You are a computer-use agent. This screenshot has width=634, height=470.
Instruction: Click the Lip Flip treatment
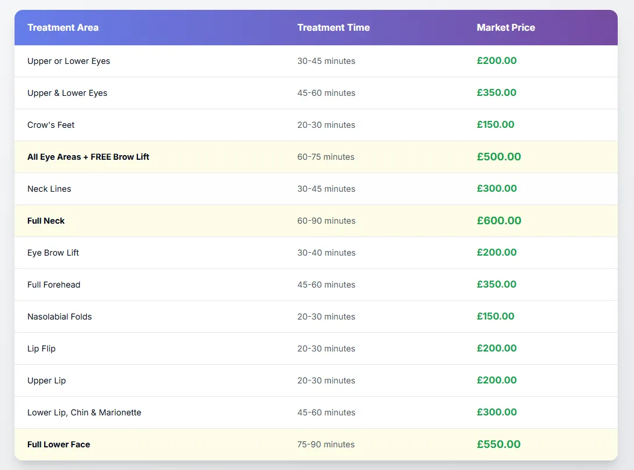[x=41, y=349]
